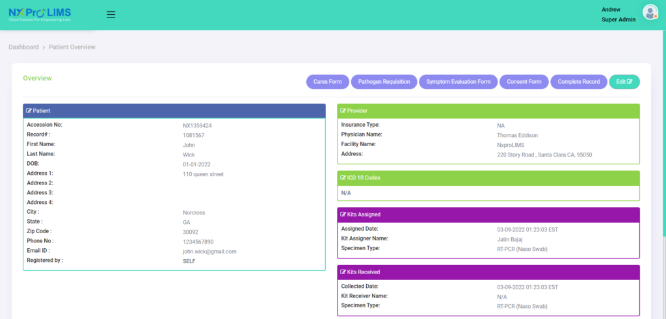Click the edit icon on Patient panel header
666x319 pixels.
[29, 111]
